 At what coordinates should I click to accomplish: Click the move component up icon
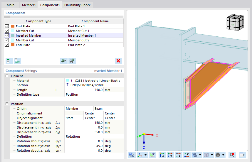[9, 61]
